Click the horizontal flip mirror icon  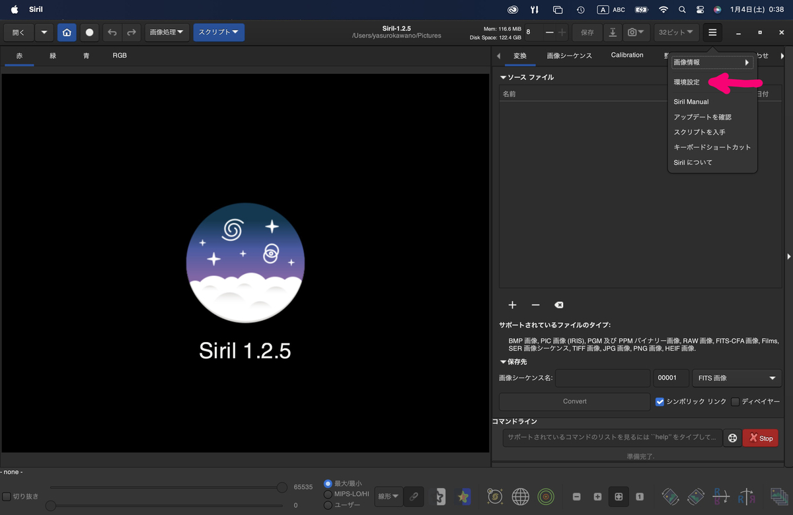(747, 497)
